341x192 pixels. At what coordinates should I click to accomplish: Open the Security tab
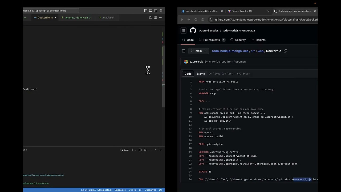238,40
